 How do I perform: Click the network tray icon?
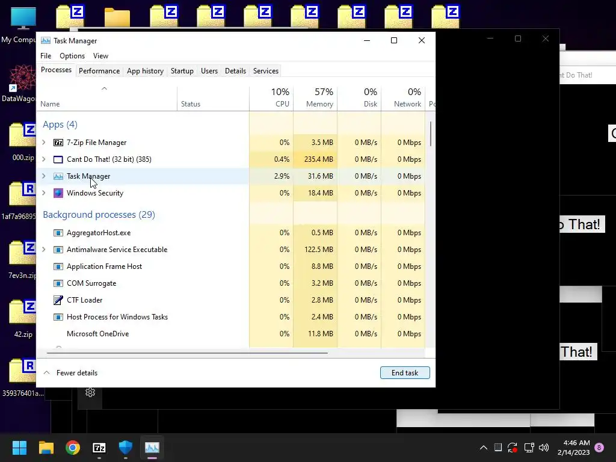coord(529,448)
